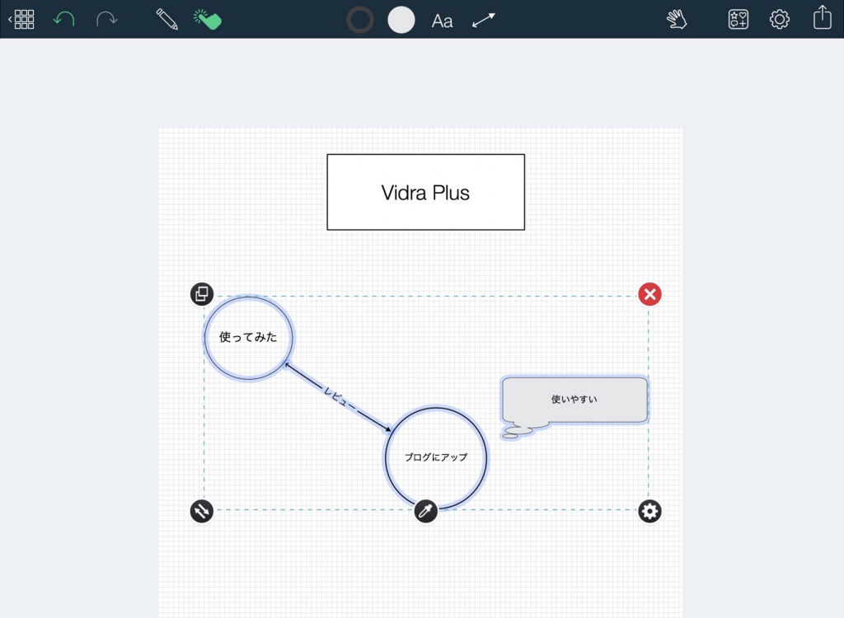Toggle the palm hand tool

pyautogui.click(x=677, y=20)
